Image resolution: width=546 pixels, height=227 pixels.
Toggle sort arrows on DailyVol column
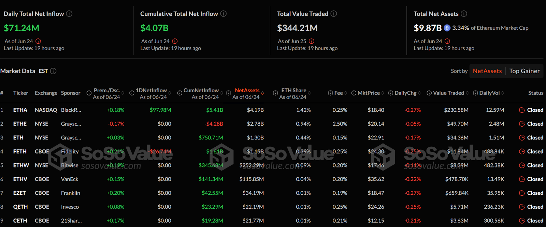tap(503, 93)
